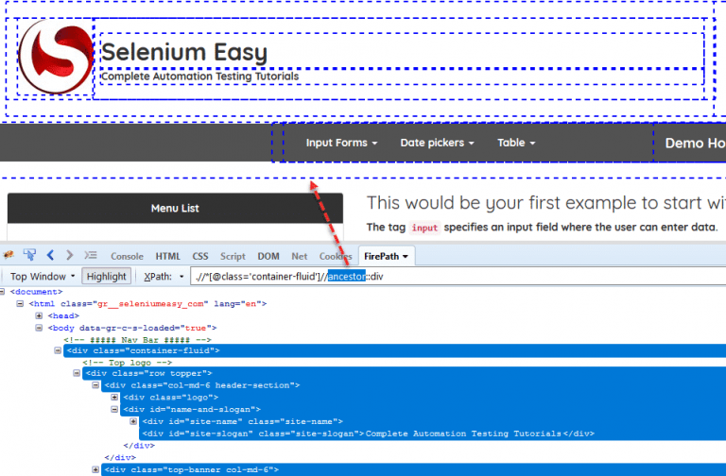Screen dimensions: 726x476
Task: Open the Date pickers menu
Action: tap(437, 143)
